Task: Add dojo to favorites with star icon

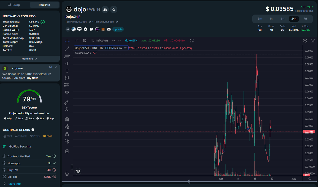Action: pos(114,10)
